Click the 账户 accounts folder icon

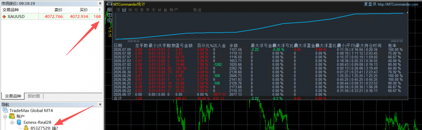tap(12, 116)
